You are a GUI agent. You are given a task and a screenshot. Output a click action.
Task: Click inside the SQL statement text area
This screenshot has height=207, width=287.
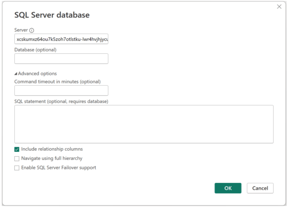click(x=143, y=124)
